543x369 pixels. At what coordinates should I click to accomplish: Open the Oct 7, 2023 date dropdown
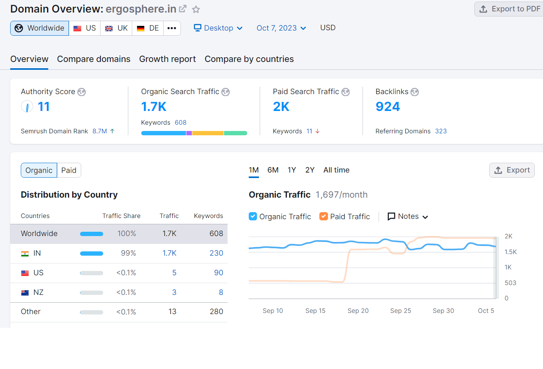pos(281,28)
